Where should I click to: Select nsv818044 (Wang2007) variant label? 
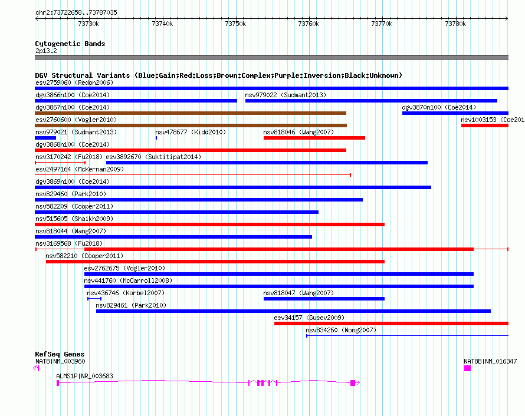tap(71, 231)
